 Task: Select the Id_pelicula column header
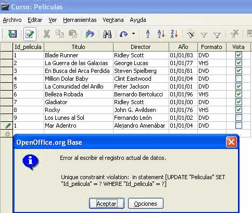(x=28, y=47)
